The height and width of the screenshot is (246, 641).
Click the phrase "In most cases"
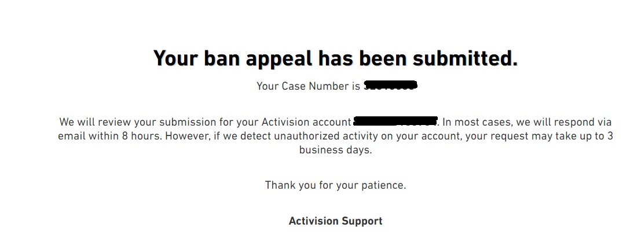[x=474, y=122]
